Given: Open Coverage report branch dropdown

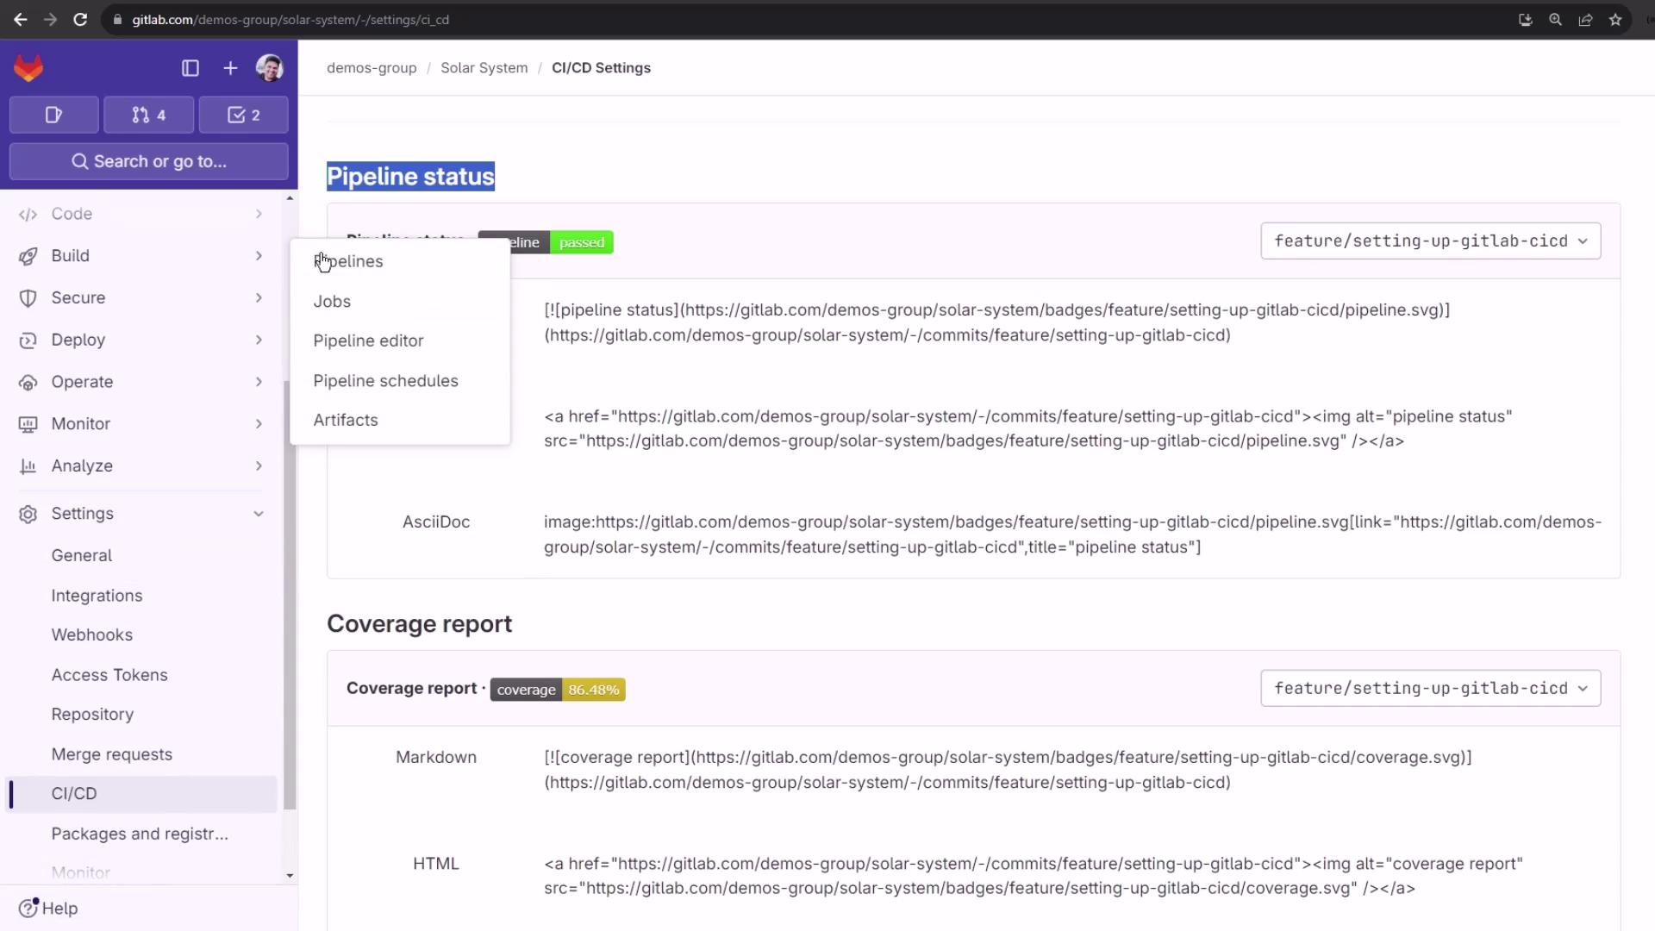Looking at the screenshot, I should (x=1430, y=689).
